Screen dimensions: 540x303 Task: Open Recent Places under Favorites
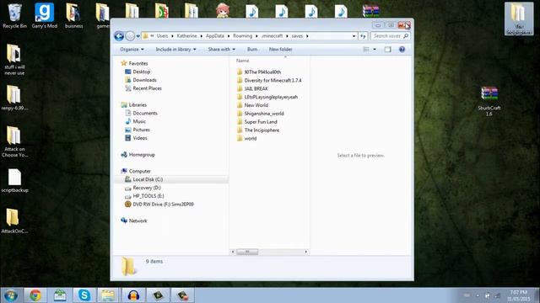point(147,88)
